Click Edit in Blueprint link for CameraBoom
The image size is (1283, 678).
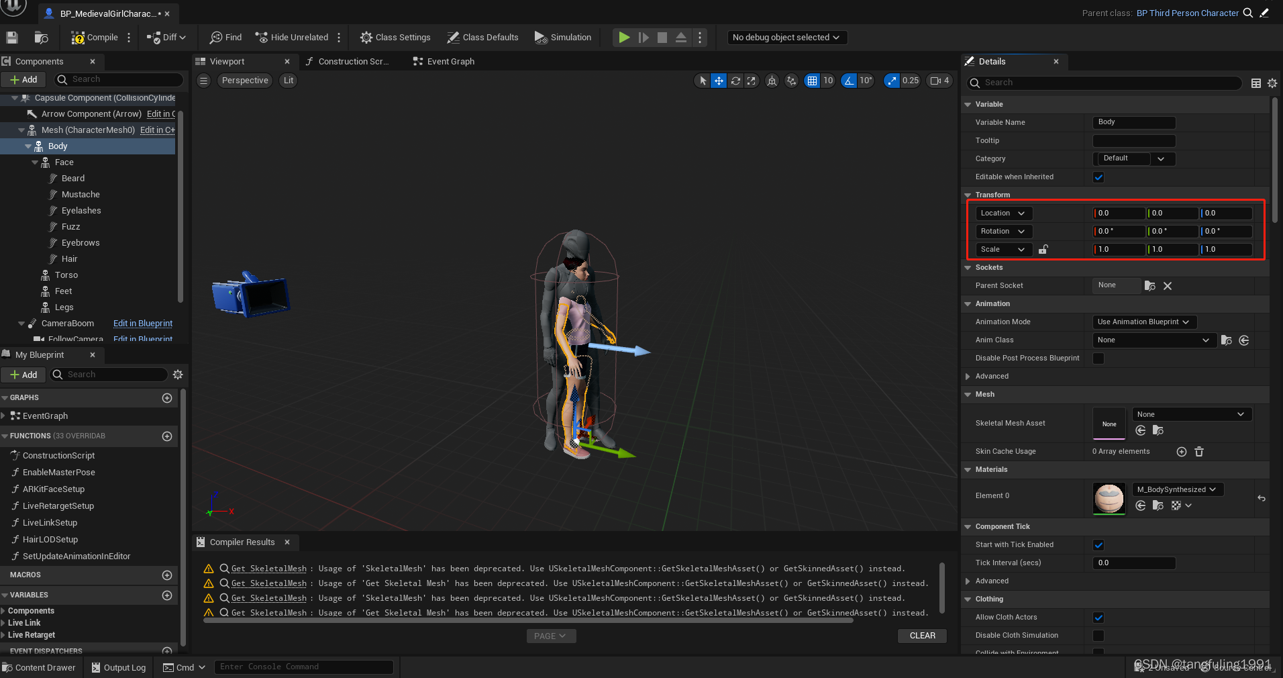[x=143, y=324]
